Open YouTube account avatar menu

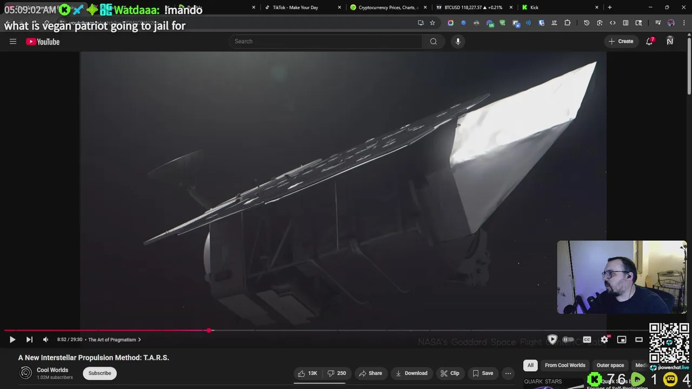click(x=670, y=42)
